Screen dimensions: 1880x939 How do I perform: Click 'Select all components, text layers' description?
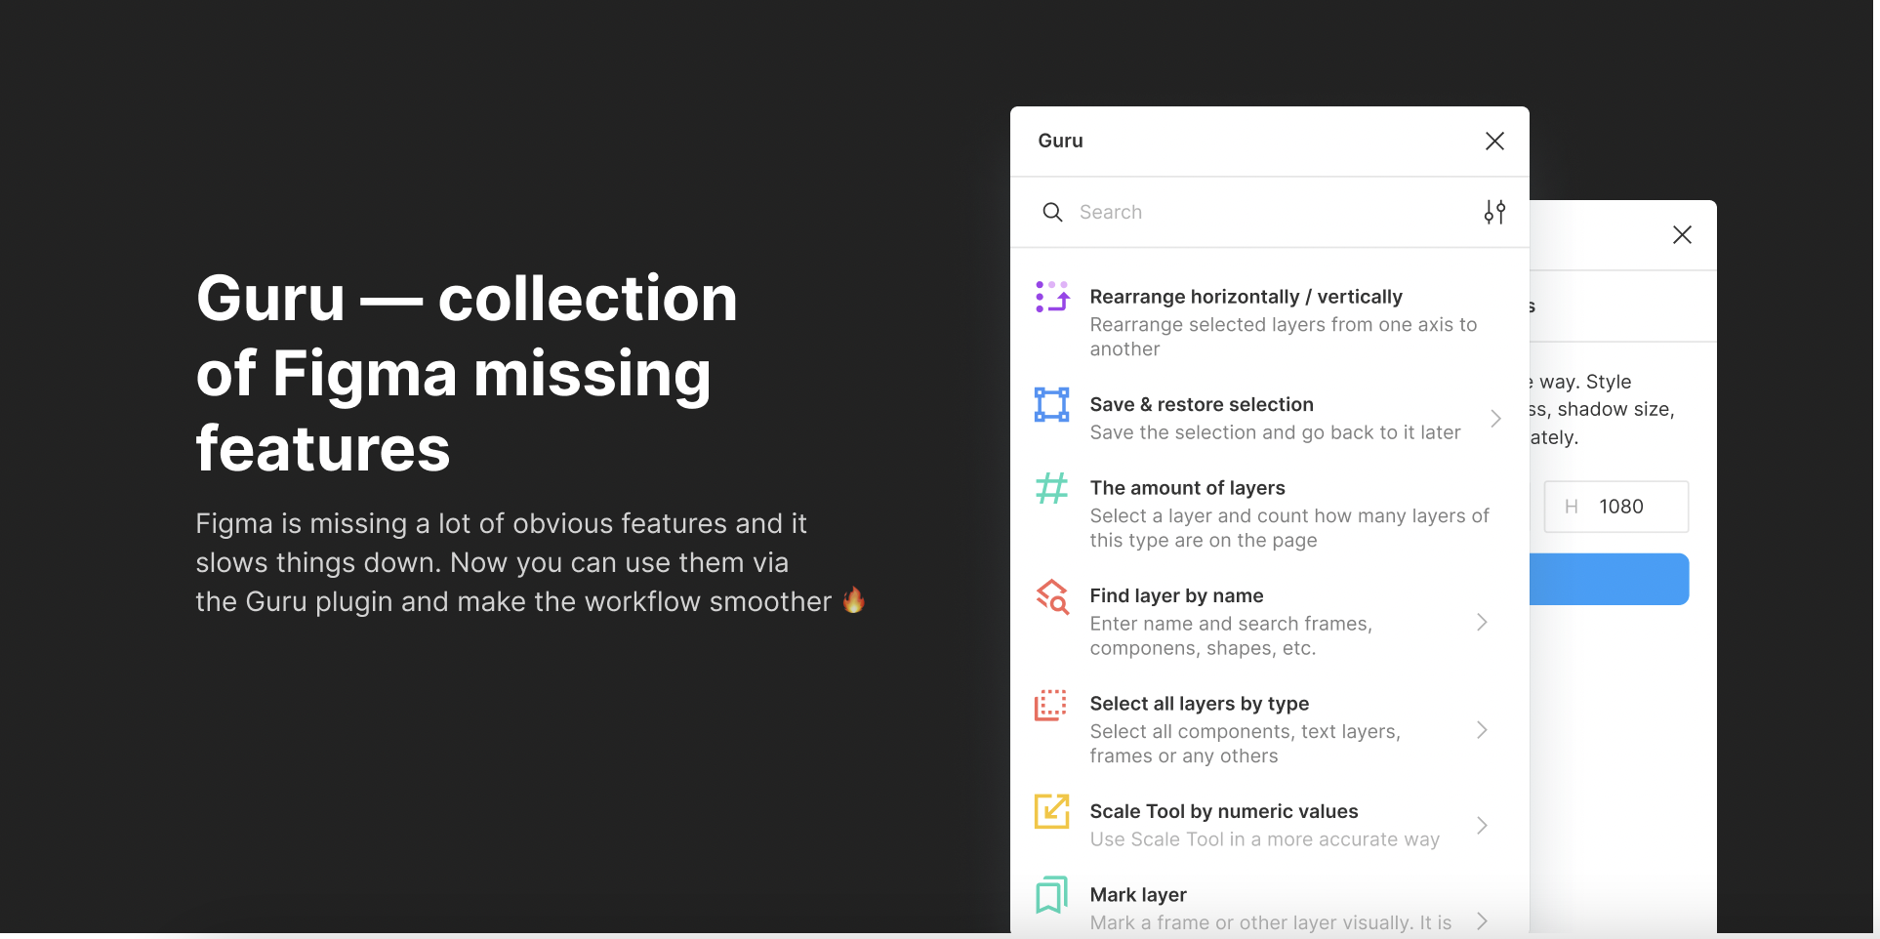[x=1246, y=744]
